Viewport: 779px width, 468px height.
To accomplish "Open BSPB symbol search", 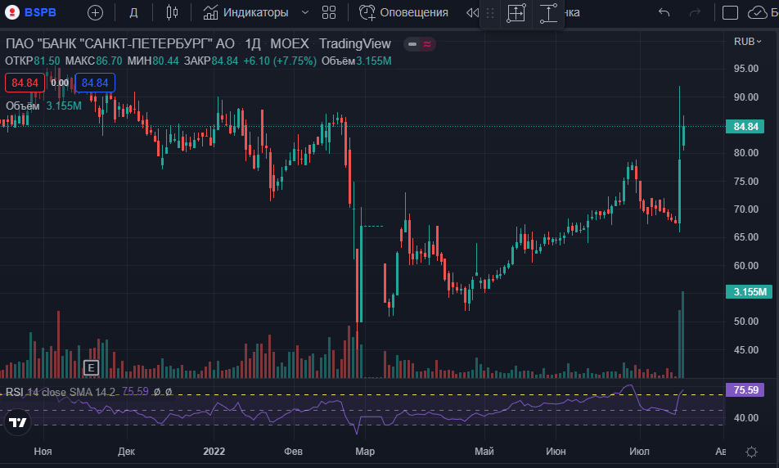I will click(x=40, y=12).
